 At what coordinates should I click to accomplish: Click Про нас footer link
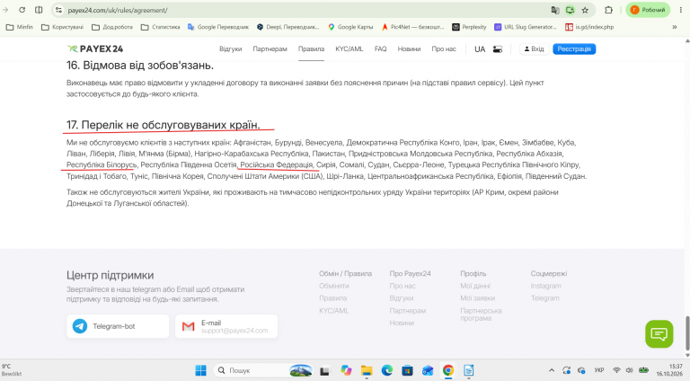pos(402,286)
